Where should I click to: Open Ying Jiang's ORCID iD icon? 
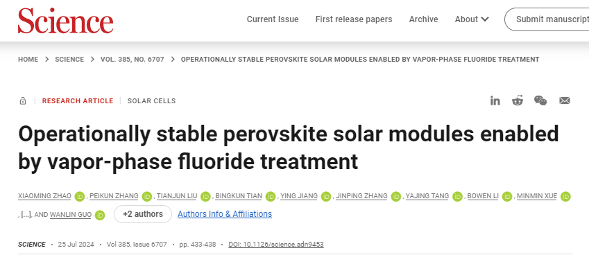[x=325, y=196]
